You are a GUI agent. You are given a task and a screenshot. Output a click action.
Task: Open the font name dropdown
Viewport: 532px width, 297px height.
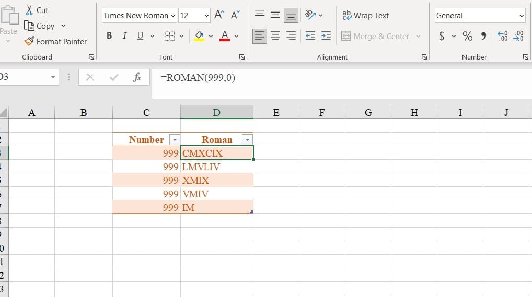173,16
